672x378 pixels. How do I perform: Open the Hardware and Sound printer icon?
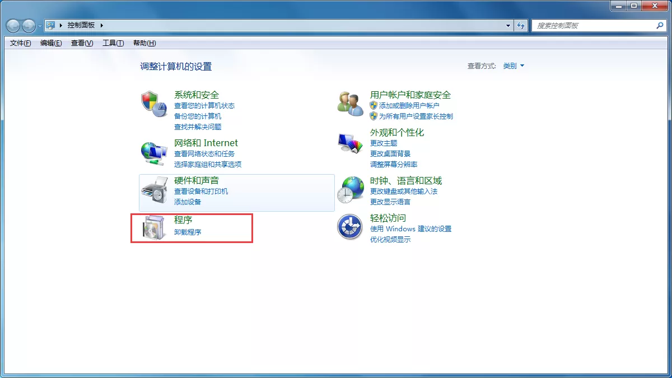153,191
